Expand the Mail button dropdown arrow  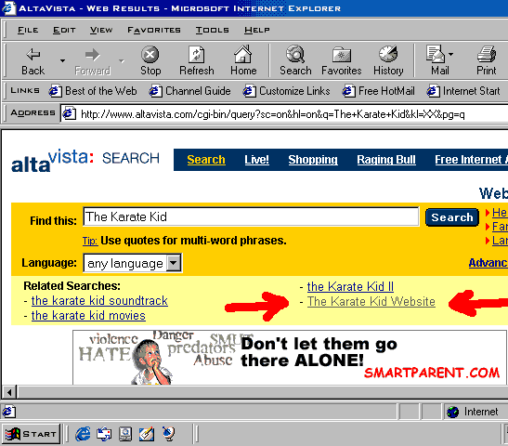pyautogui.click(x=450, y=54)
